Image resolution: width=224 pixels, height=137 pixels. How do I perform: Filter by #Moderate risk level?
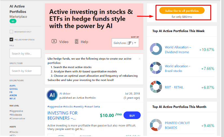[16, 115]
